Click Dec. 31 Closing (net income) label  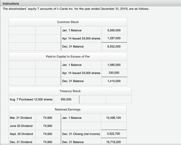tap(81, 134)
